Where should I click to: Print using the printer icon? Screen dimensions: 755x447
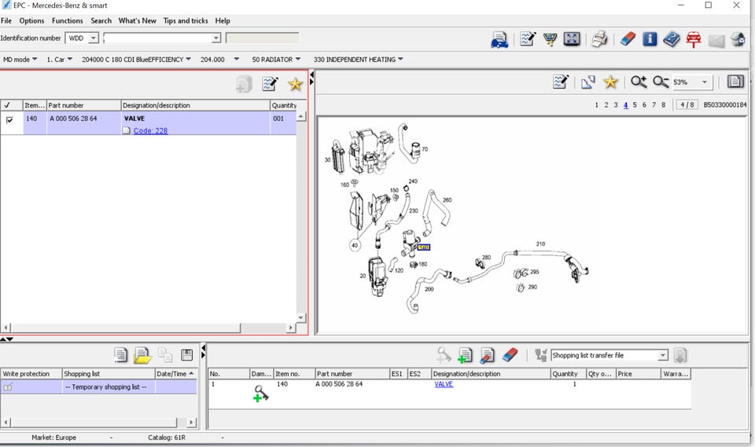point(599,39)
